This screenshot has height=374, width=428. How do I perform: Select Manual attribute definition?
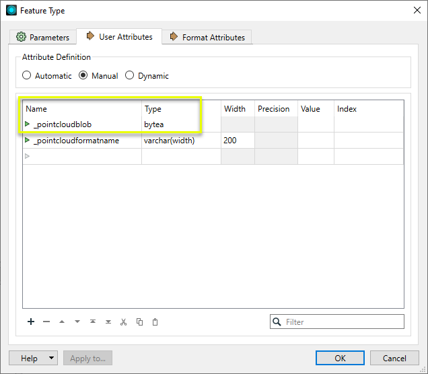[83, 76]
